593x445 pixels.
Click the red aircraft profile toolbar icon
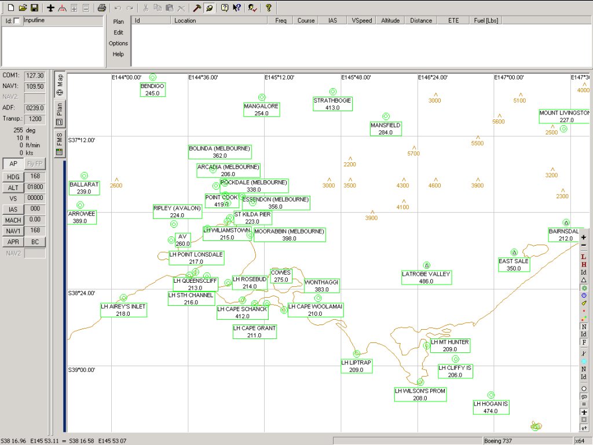click(x=62, y=8)
